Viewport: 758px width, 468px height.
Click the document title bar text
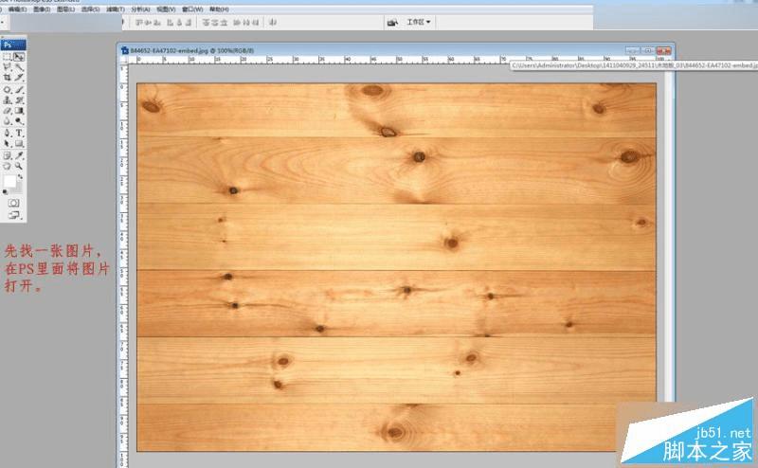tap(192, 50)
